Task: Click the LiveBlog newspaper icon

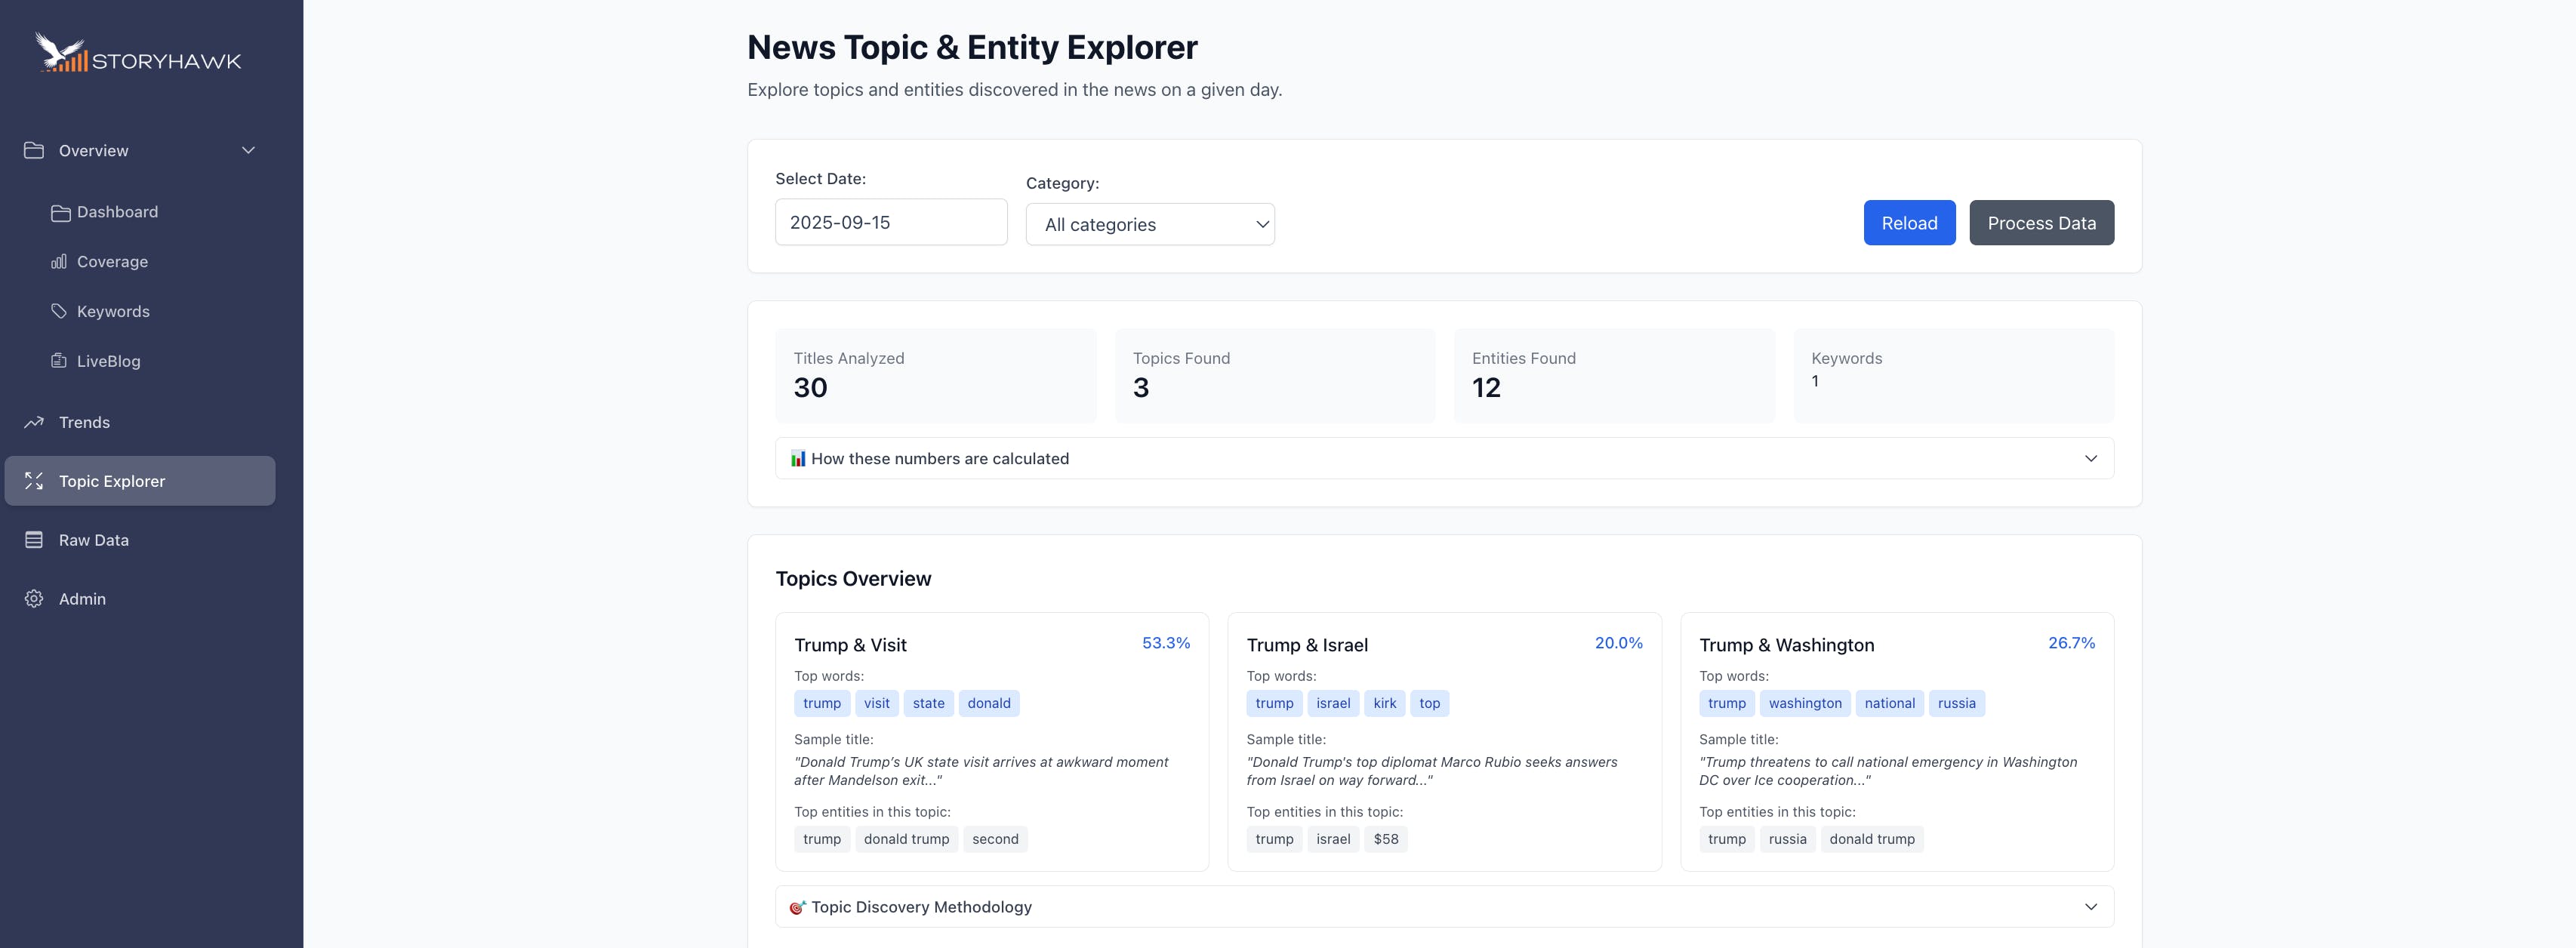Action: [59, 360]
